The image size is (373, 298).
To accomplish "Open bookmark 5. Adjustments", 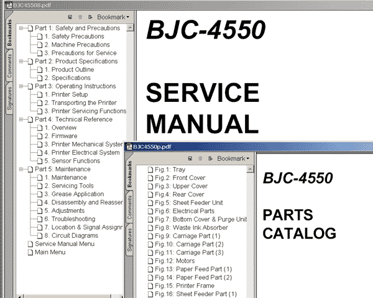I will coord(65,211).
